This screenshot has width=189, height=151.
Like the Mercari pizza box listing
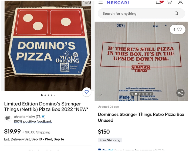tap(177, 29)
